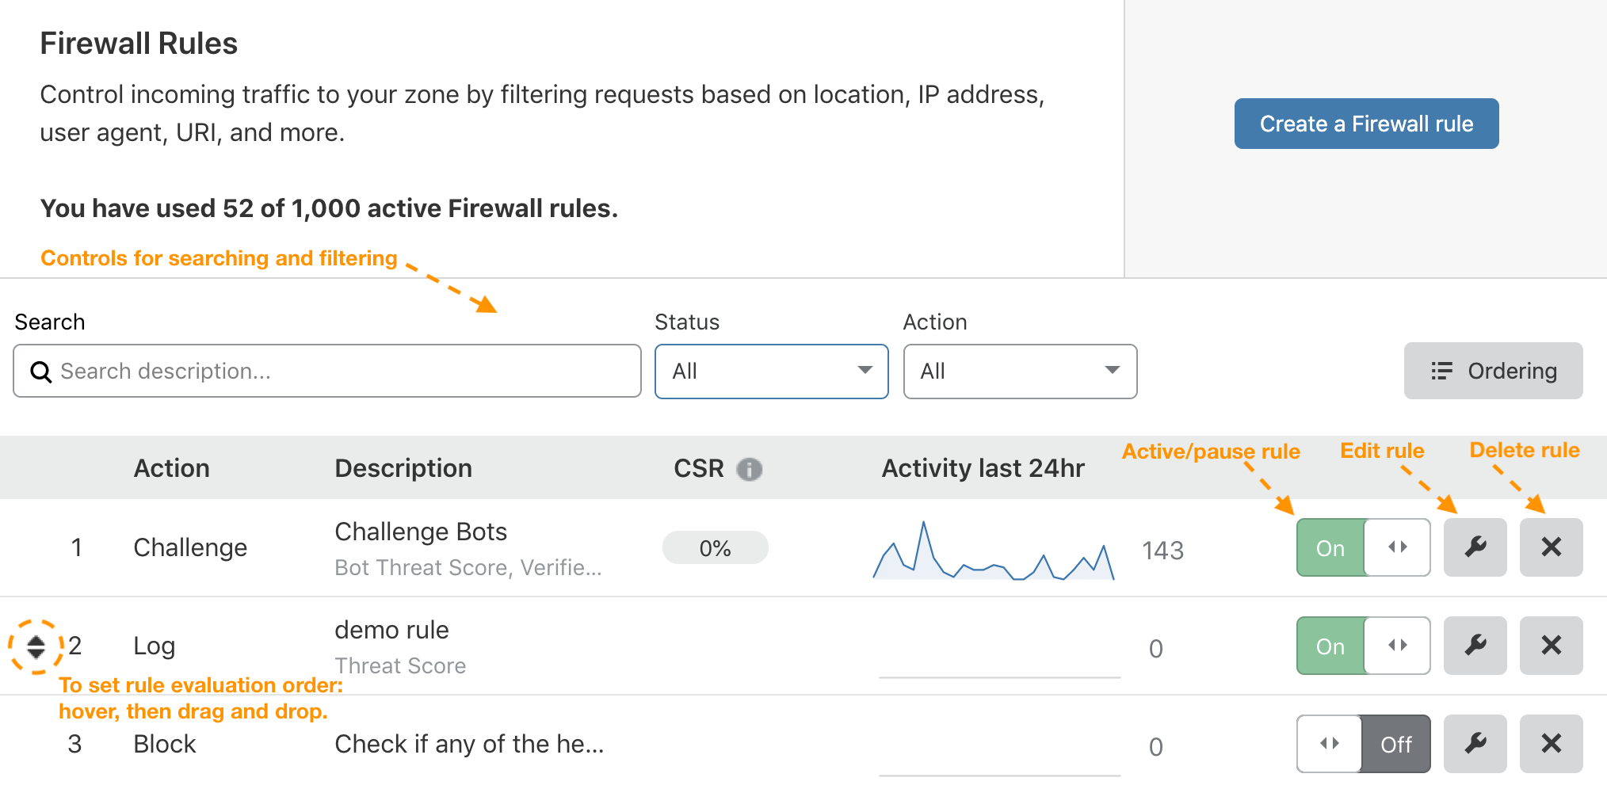
Task: Expand the Action filter dropdown
Action: click(1019, 372)
